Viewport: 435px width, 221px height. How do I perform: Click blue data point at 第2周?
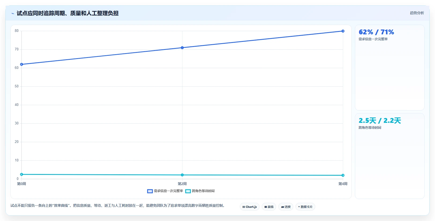click(x=182, y=48)
